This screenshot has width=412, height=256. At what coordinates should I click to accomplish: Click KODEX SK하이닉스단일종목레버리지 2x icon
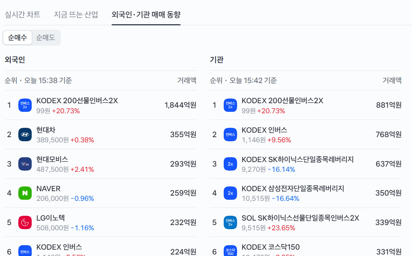point(230,164)
